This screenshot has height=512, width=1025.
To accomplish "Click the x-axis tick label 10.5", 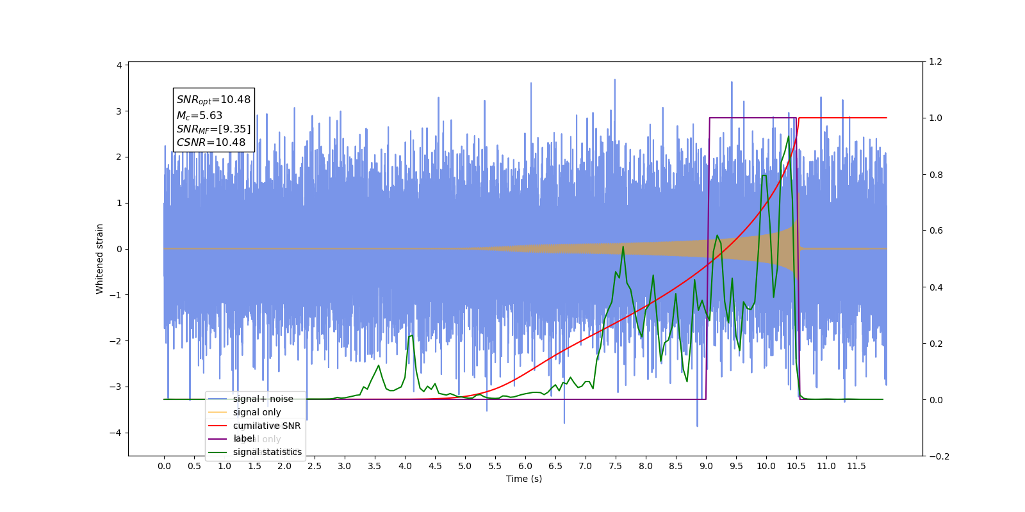I will click(796, 466).
